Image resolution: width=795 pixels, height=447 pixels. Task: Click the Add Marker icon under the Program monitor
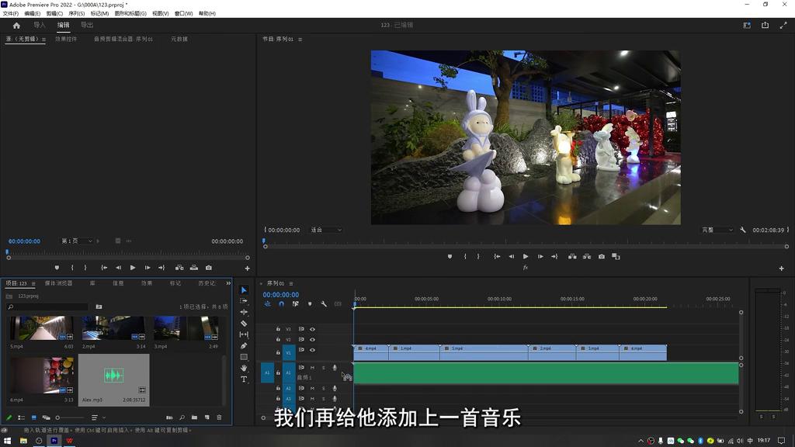click(449, 256)
